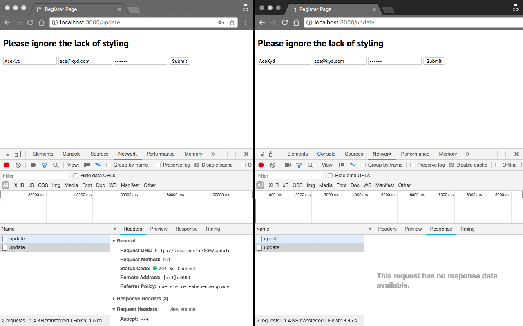Click the view source link for Request Headers
Viewport: 523px width, 326px height.
(x=182, y=309)
